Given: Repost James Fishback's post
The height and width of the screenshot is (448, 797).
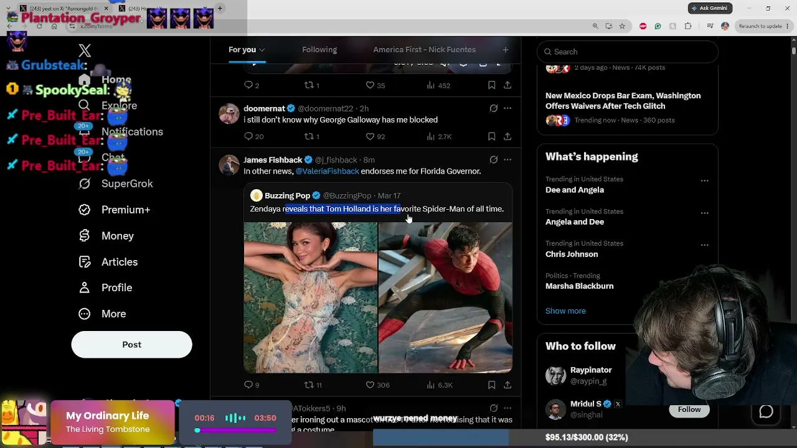Looking at the screenshot, I should [x=313, y=385].
